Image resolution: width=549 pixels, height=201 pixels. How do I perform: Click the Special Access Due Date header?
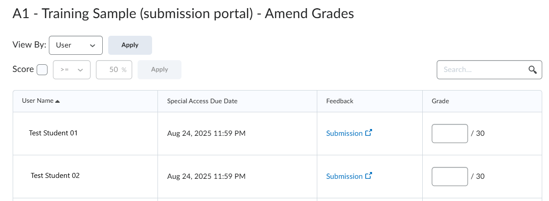[202, 101]
